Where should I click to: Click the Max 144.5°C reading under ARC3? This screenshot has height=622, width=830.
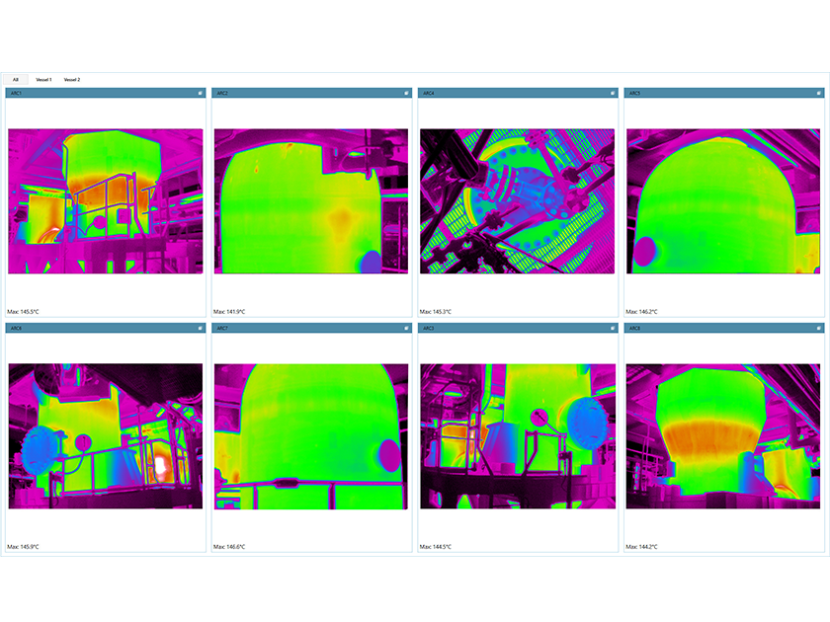(x=438, y=545)
